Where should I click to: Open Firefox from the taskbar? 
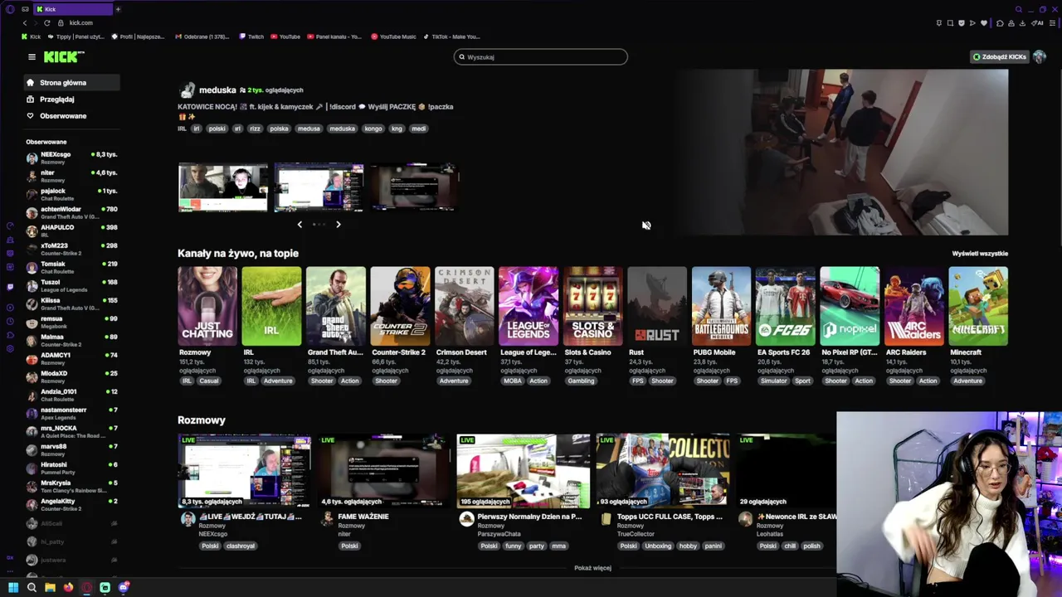68,587
